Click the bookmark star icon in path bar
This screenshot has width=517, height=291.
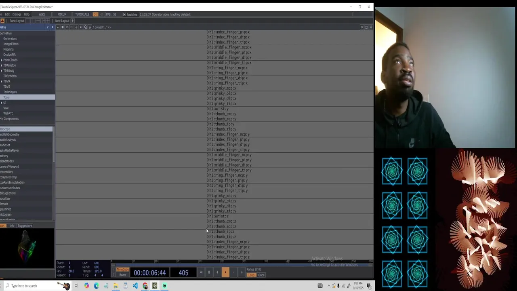tap(81, 27)
